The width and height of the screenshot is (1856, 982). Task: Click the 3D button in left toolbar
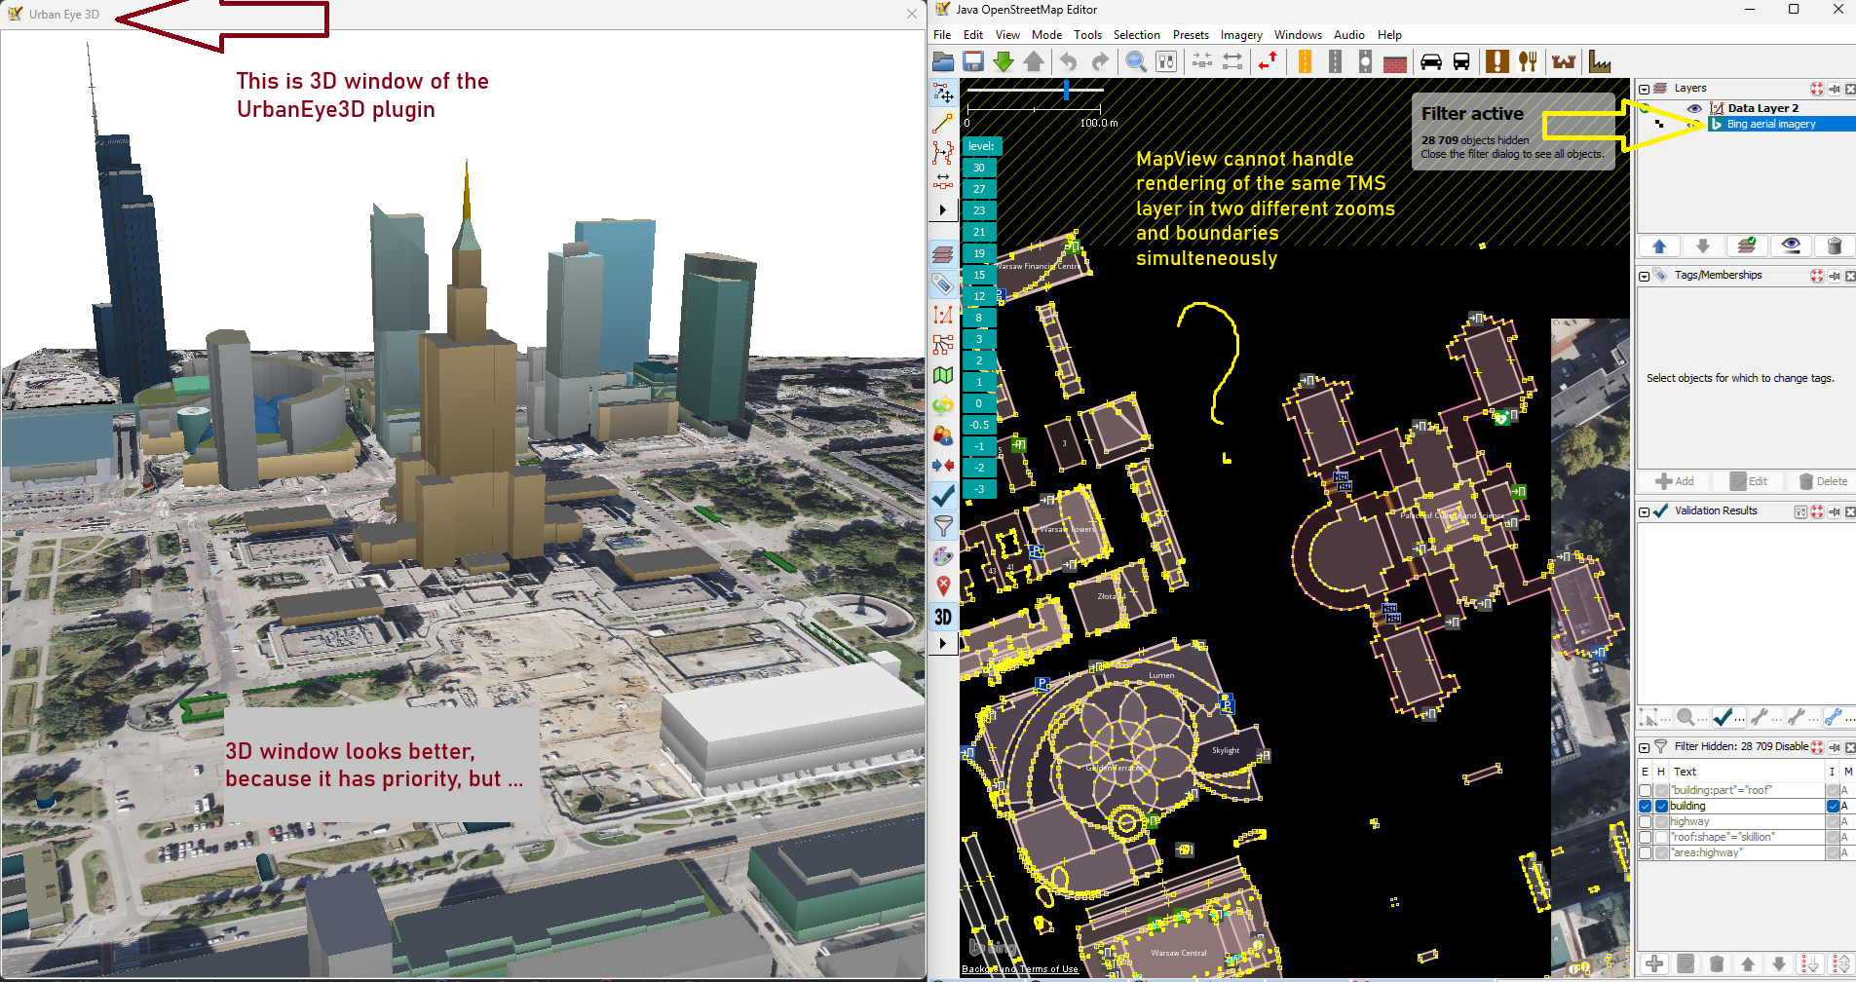(x=943, y=617)
